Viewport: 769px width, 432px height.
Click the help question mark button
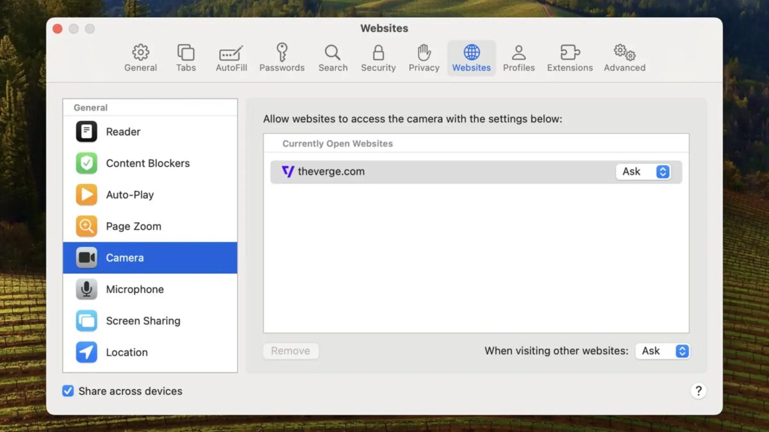click(699, 391)
